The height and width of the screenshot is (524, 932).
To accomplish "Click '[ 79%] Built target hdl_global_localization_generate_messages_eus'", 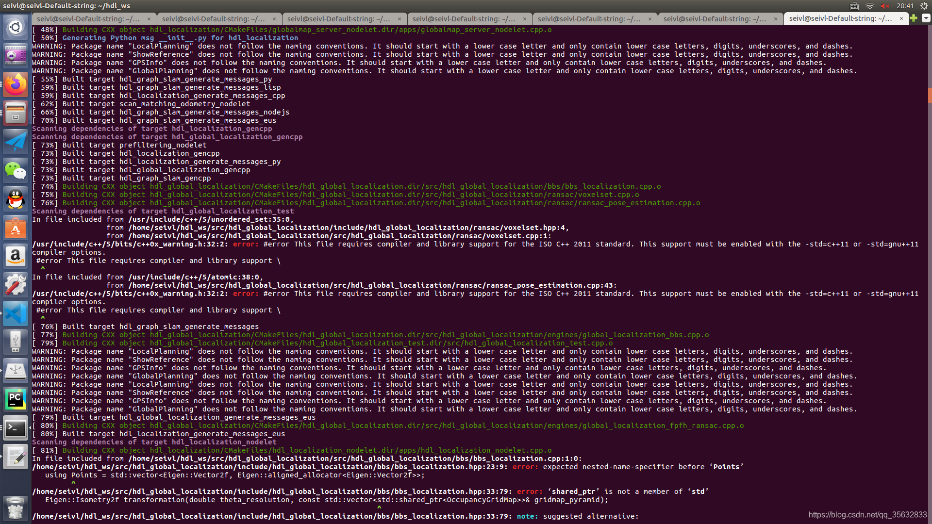I will 174,417.
